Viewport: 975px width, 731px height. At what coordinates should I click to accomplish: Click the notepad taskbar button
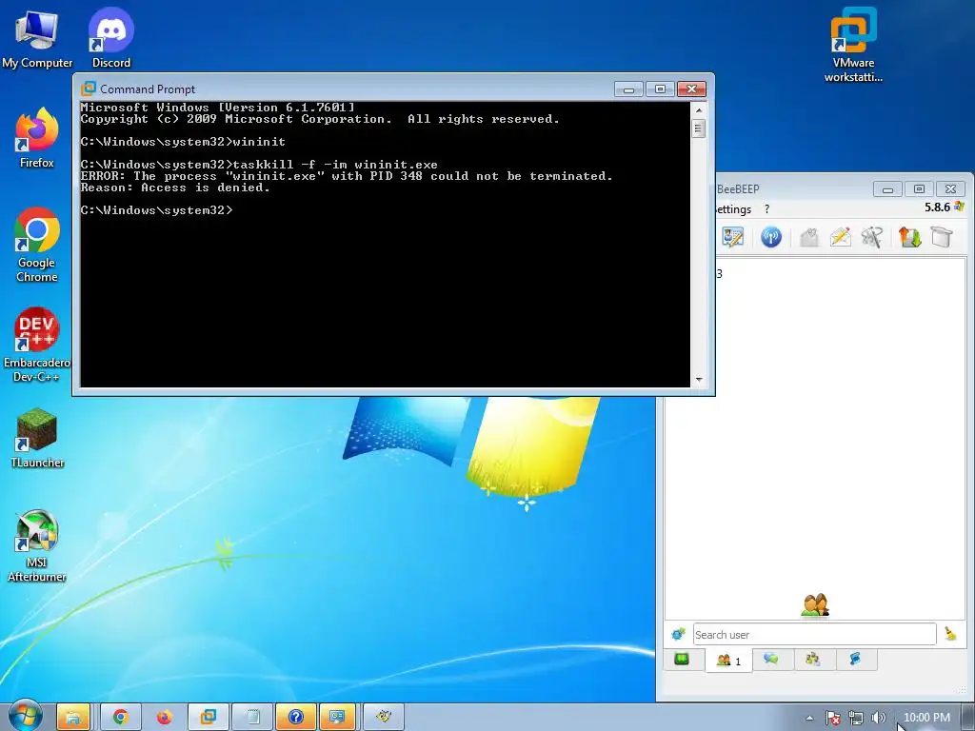[252, 717]
